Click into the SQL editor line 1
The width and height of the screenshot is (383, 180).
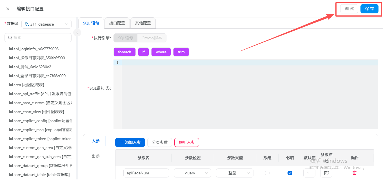click(x=250, y=62)
